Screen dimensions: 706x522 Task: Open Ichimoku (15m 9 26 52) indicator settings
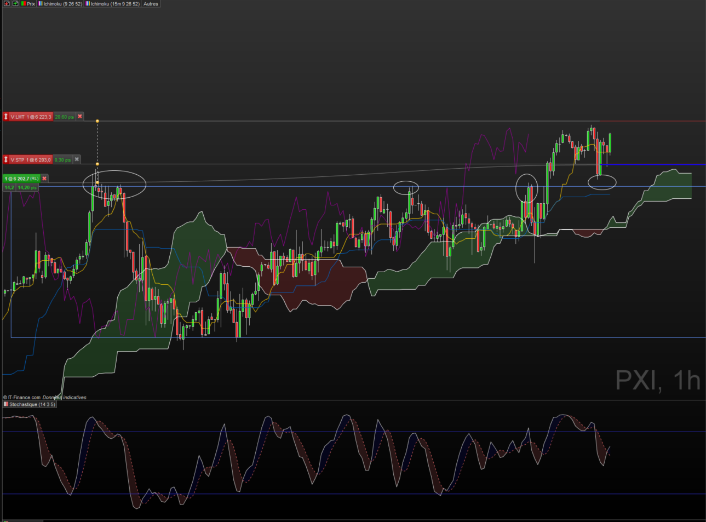point(113,3)
